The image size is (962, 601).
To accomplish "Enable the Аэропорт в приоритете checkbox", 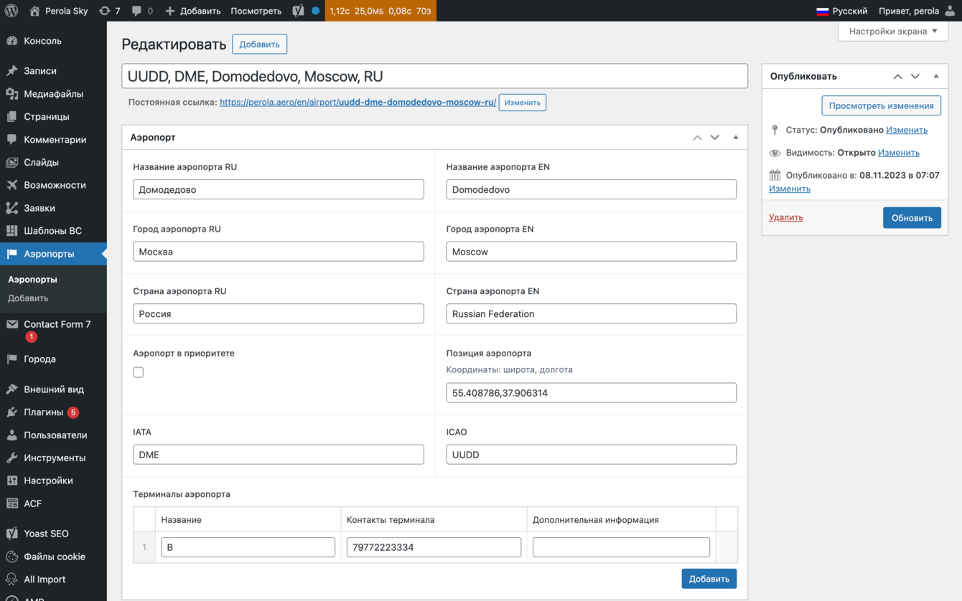I will tap(139, 372).
